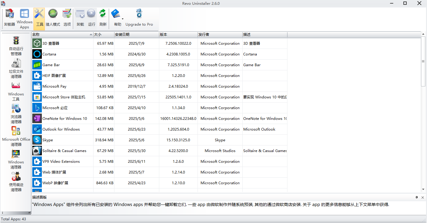Open the 卸载器 uninstaller module

10,18
